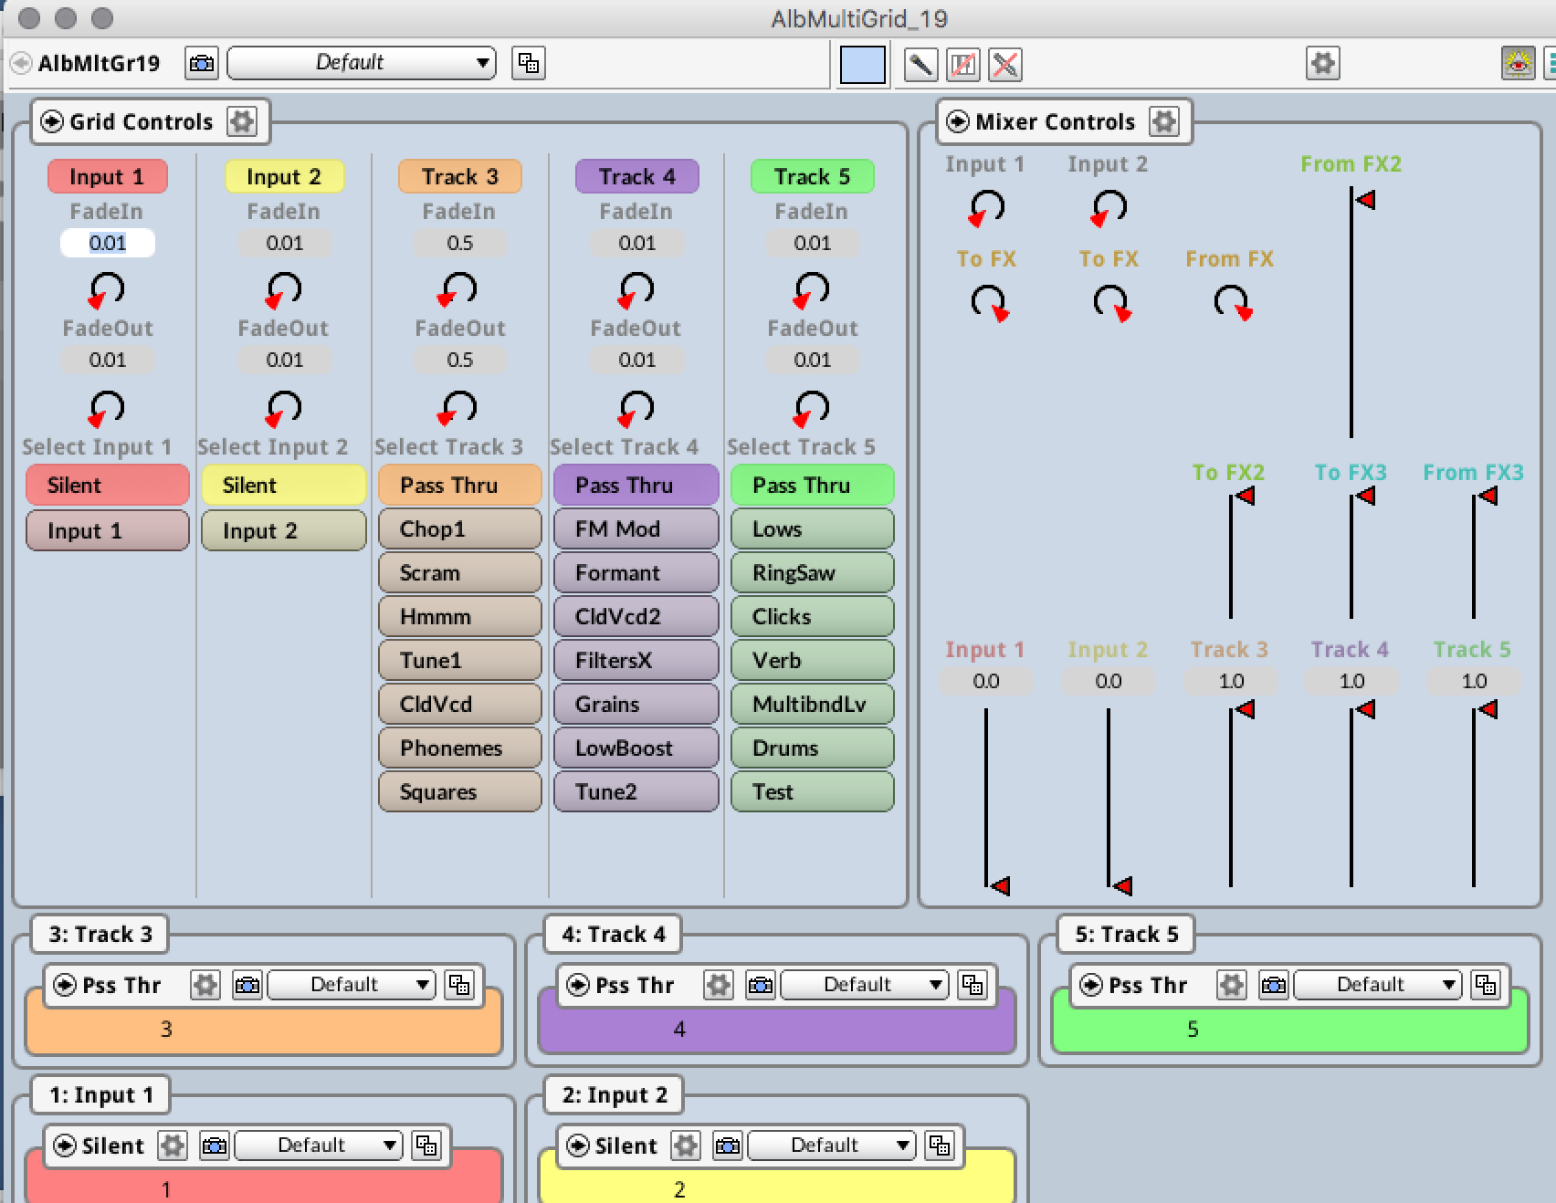
Task: Click the gear icon in Track 5 panel
Action: [1232, 985]
